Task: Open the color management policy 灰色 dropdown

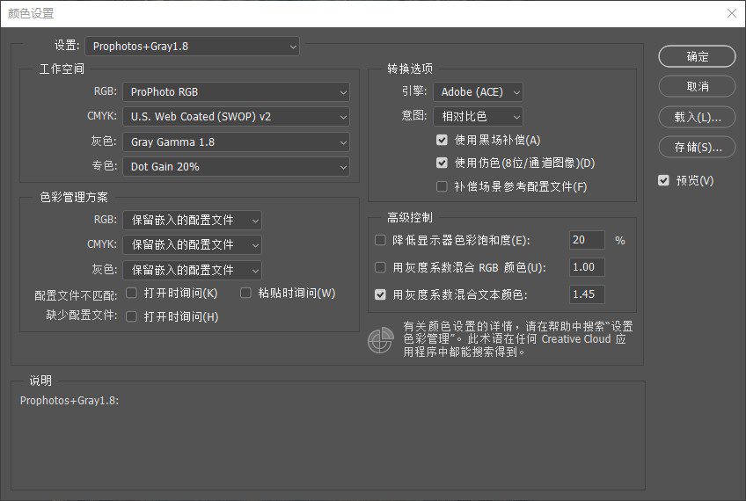Action: [192, 270]
